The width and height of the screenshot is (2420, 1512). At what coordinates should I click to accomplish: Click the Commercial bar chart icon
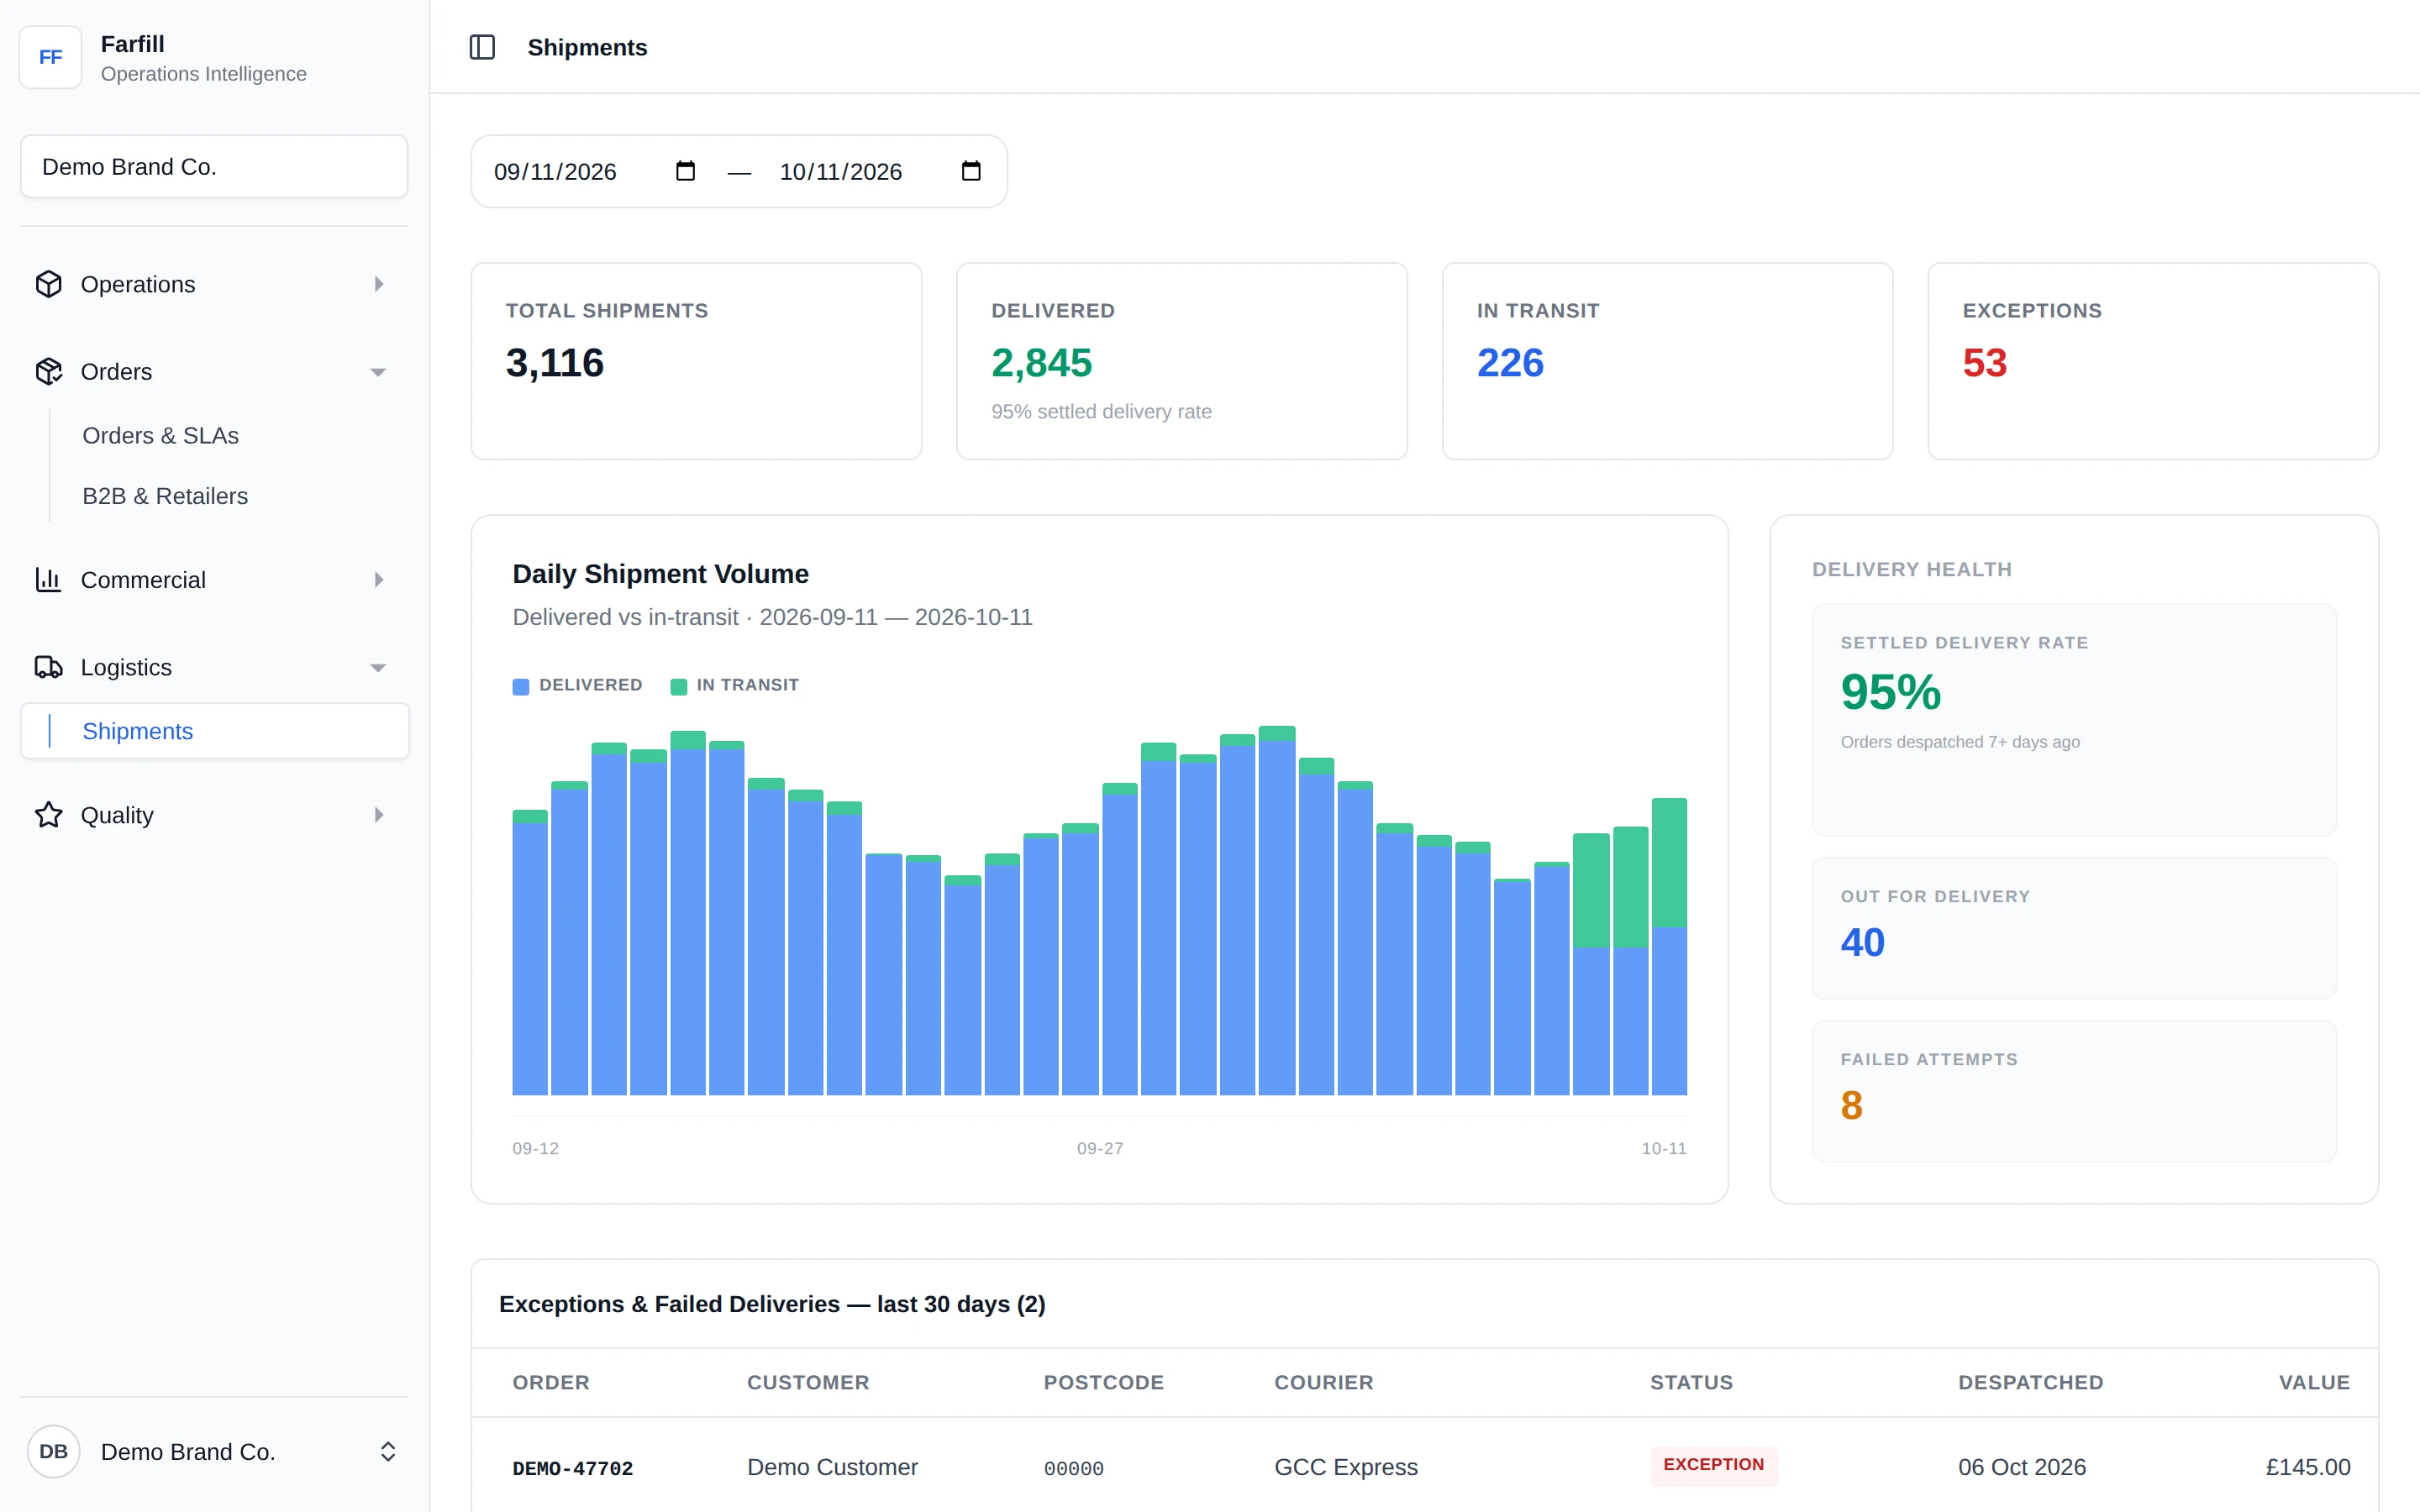click(x=49, y=579)
